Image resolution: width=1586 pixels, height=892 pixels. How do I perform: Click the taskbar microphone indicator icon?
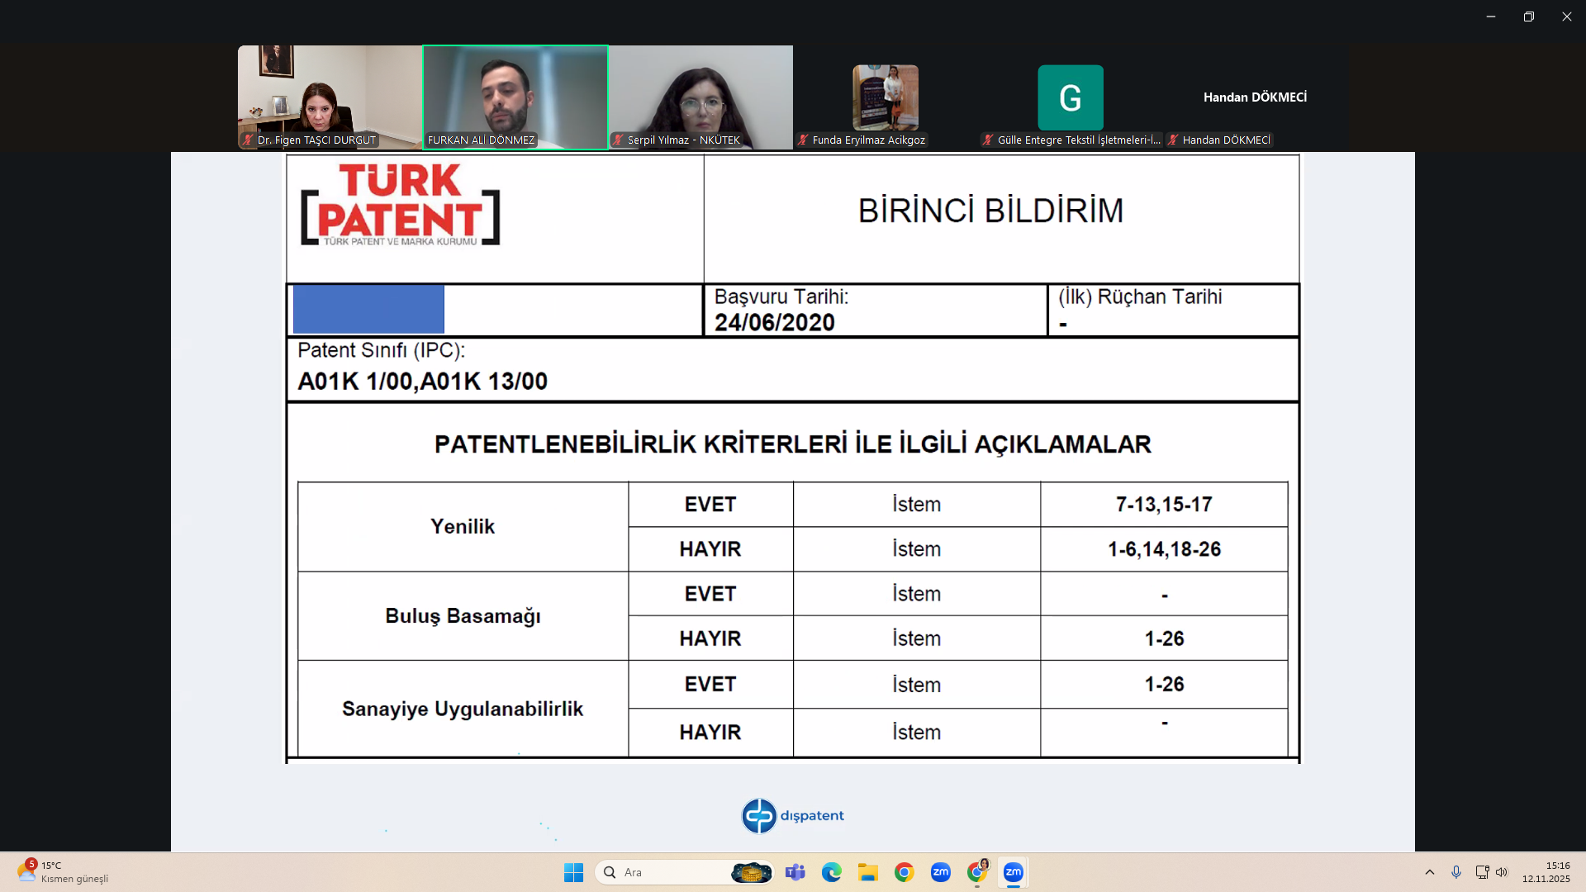(x=1456, y=872)
